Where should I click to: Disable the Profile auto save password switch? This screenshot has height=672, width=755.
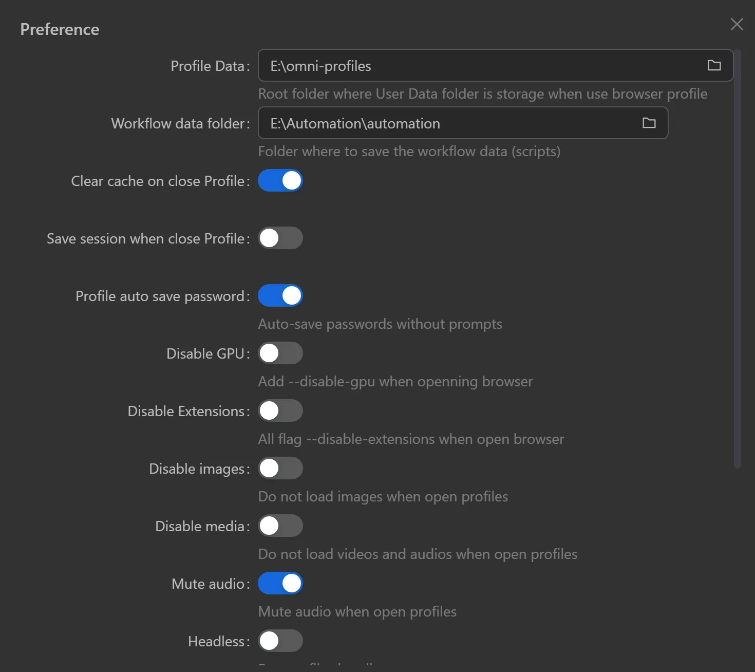[280, 296]
